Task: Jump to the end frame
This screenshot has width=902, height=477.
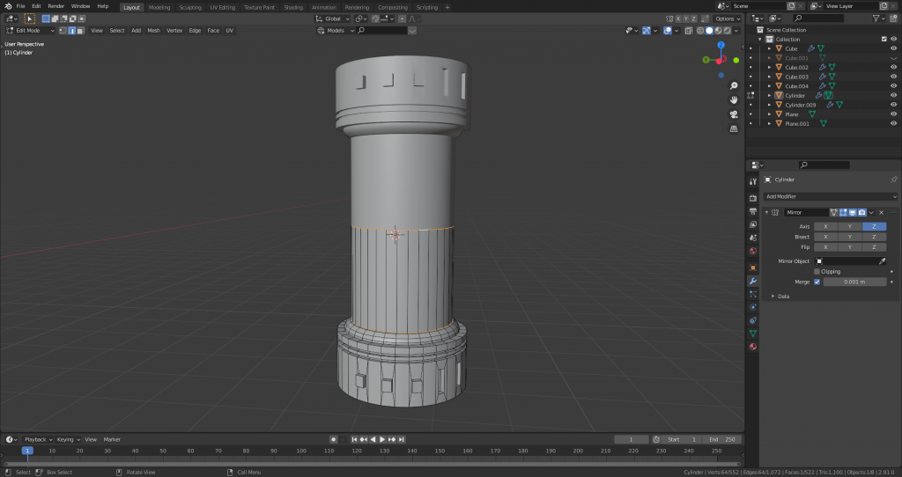Action: tap(402, 440)
